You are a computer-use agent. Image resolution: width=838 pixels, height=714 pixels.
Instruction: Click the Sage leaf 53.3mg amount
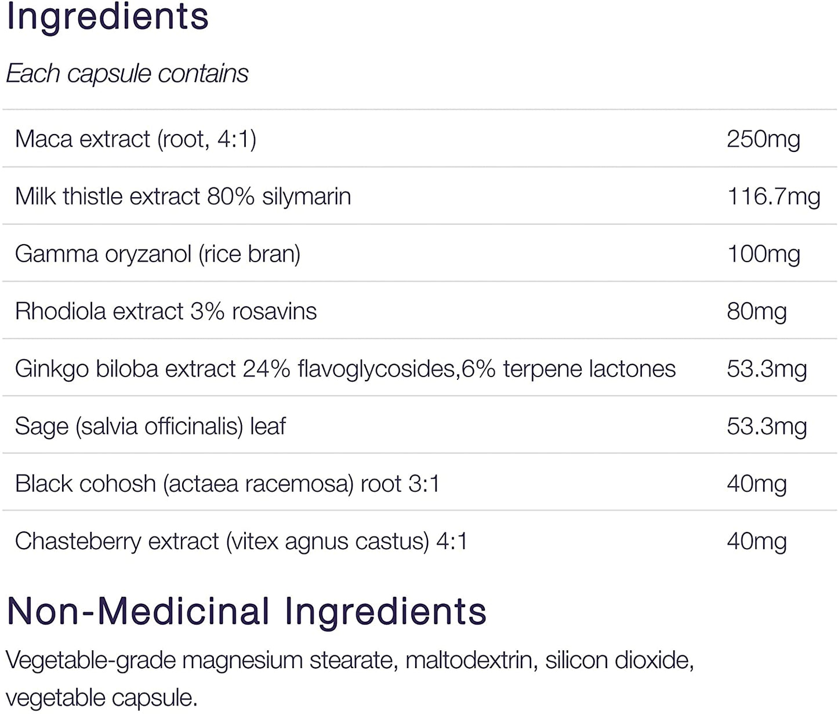766,426
